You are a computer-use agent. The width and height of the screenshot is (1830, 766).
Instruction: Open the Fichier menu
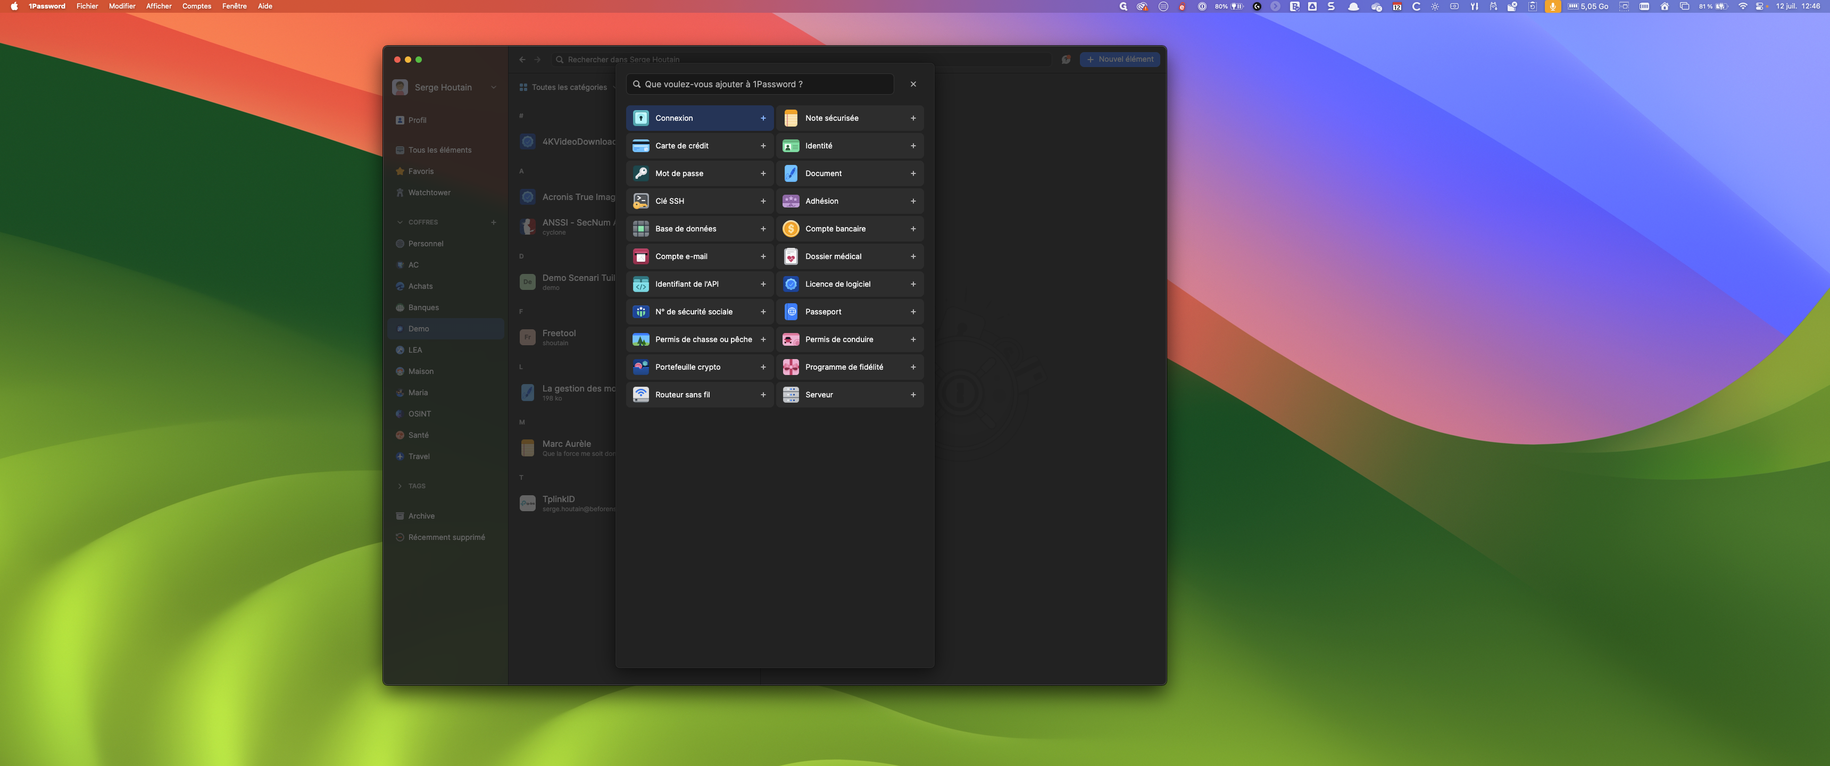87,6
